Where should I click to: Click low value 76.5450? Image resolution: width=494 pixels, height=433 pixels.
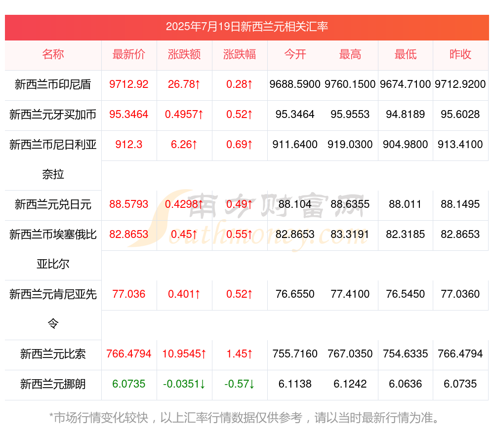(406, 294)
